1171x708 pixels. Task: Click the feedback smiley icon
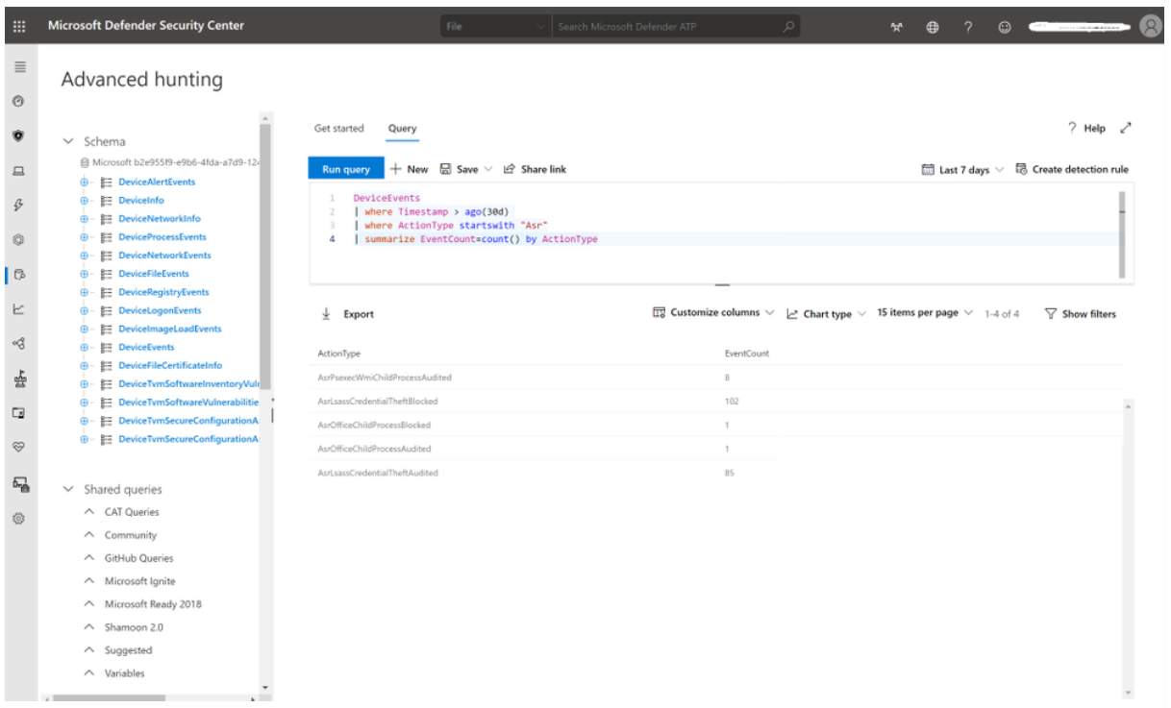click(x=1005, y=27)
